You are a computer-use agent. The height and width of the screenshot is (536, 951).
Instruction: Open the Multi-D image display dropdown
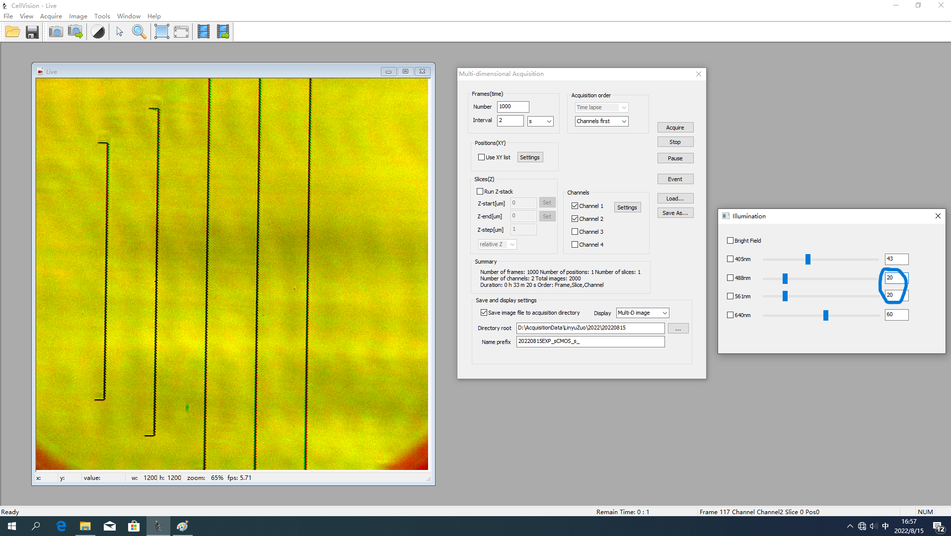[642, 313]
